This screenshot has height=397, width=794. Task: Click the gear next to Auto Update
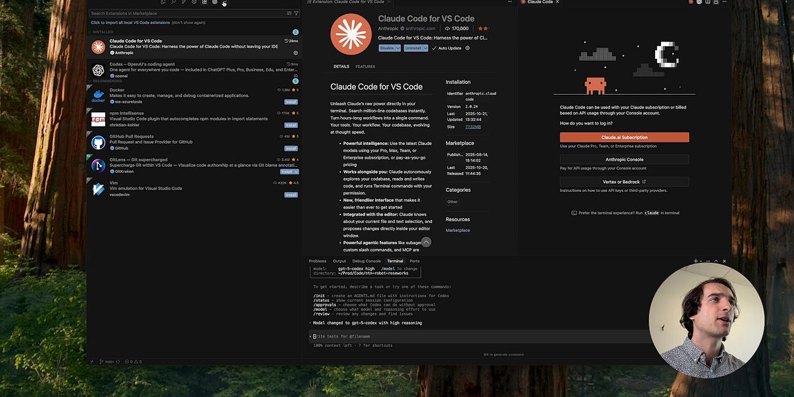click(x=468, y=48)
